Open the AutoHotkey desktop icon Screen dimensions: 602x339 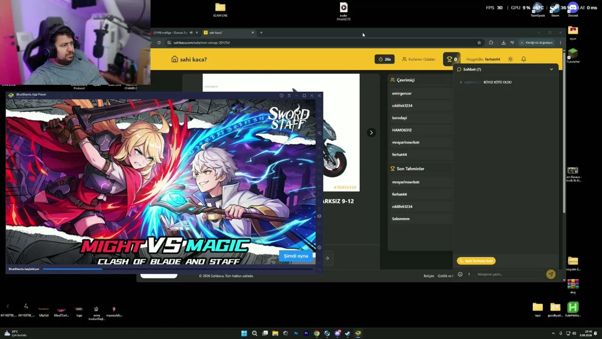point(573,309)
